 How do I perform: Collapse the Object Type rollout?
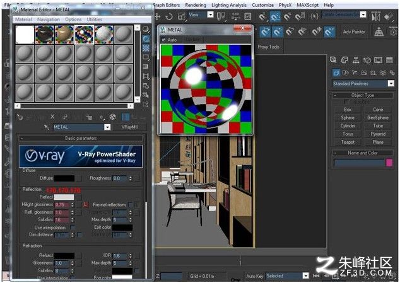363,95
